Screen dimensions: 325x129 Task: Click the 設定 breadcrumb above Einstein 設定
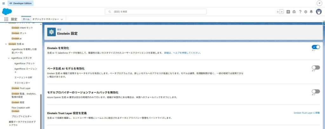click(x=59, y=29)
